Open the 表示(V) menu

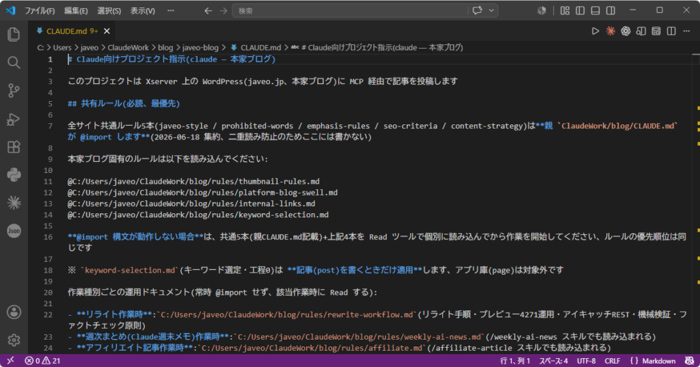pyautogui.click(x=142, y=11)
